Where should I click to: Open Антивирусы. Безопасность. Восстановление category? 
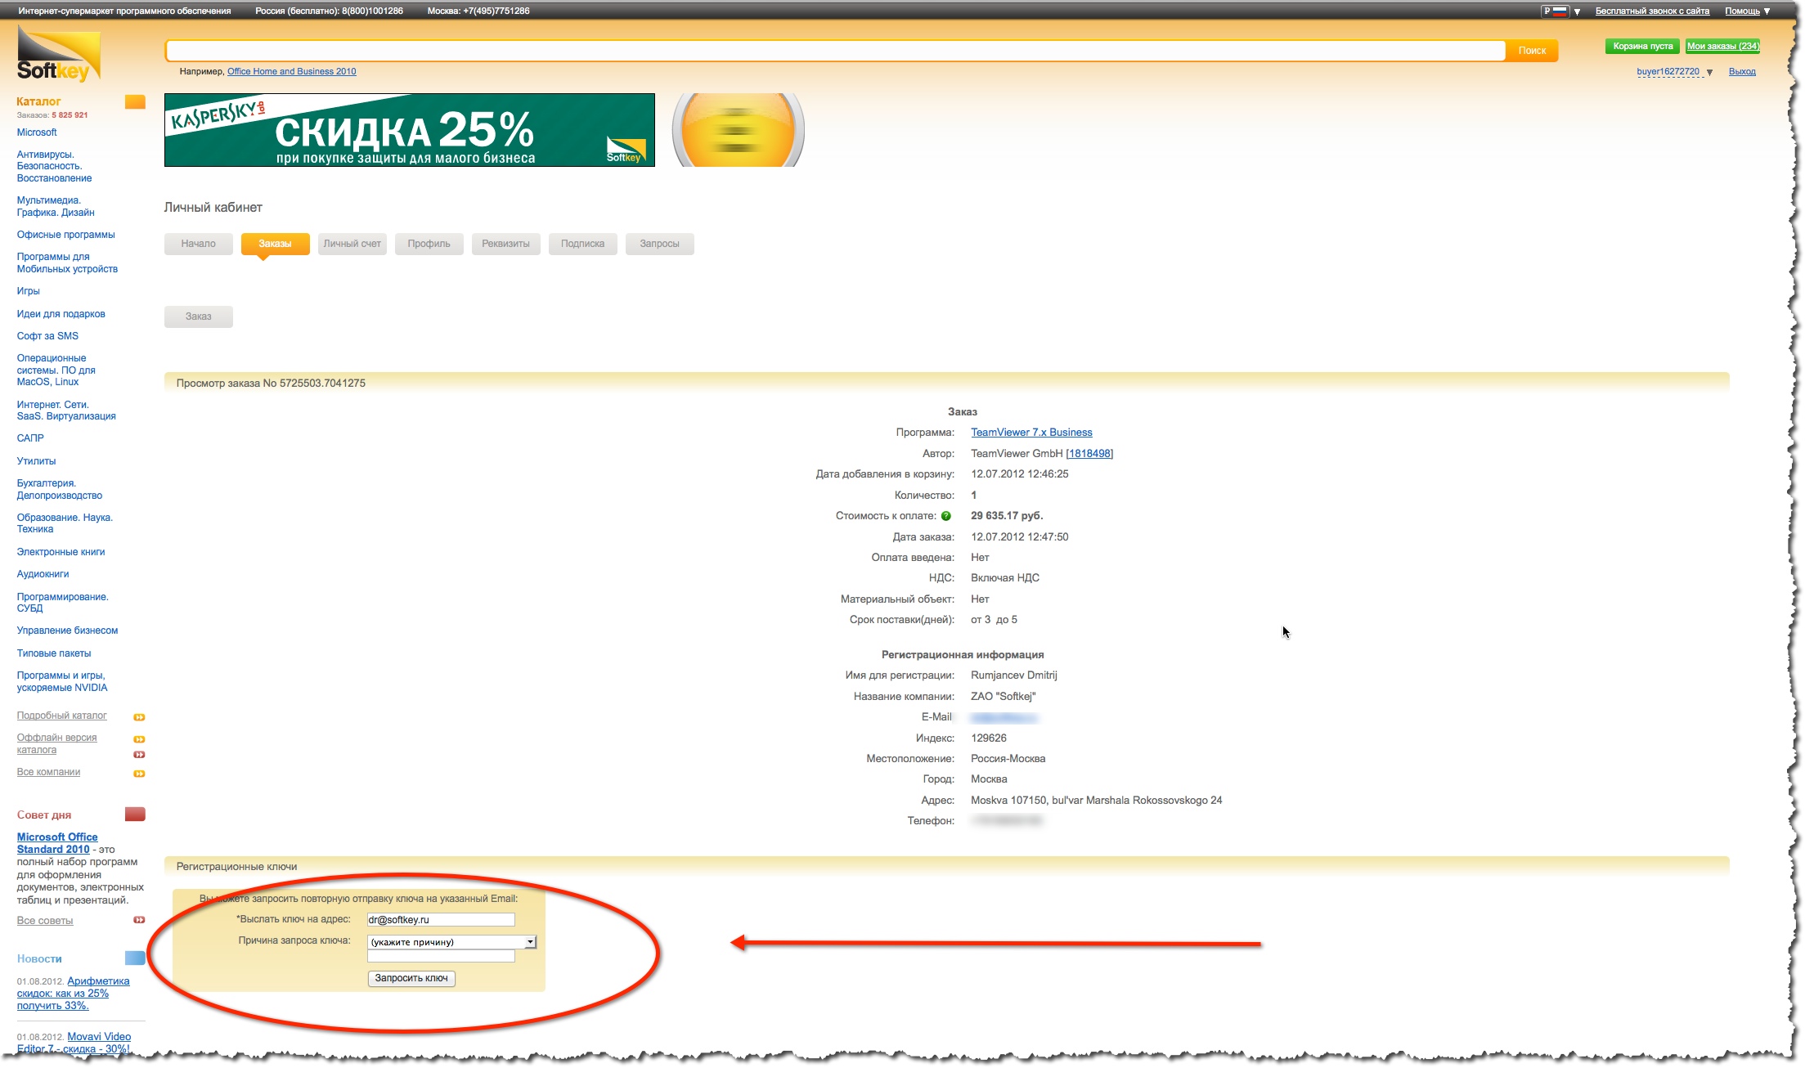54,166
